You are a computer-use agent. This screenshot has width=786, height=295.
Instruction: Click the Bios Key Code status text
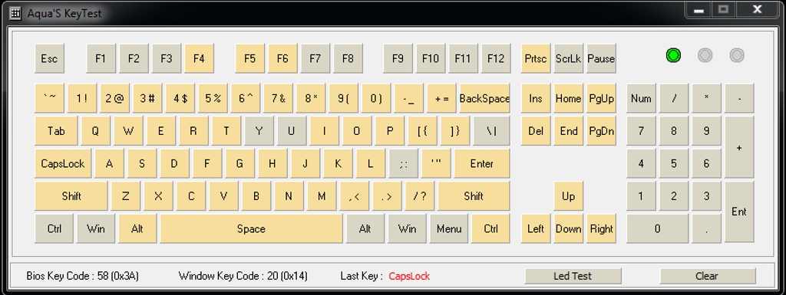pos(83,276)
